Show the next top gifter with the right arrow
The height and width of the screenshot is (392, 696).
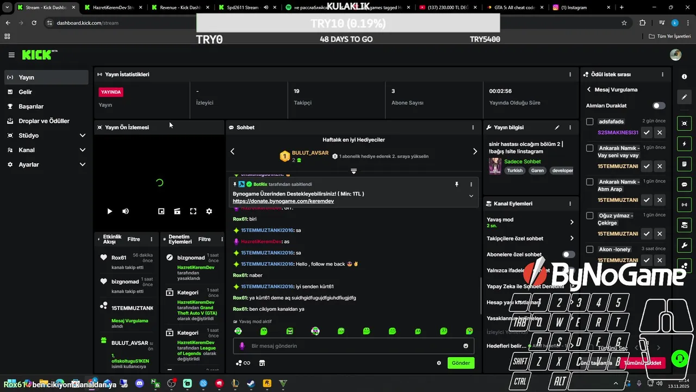[x=475, y=151]
